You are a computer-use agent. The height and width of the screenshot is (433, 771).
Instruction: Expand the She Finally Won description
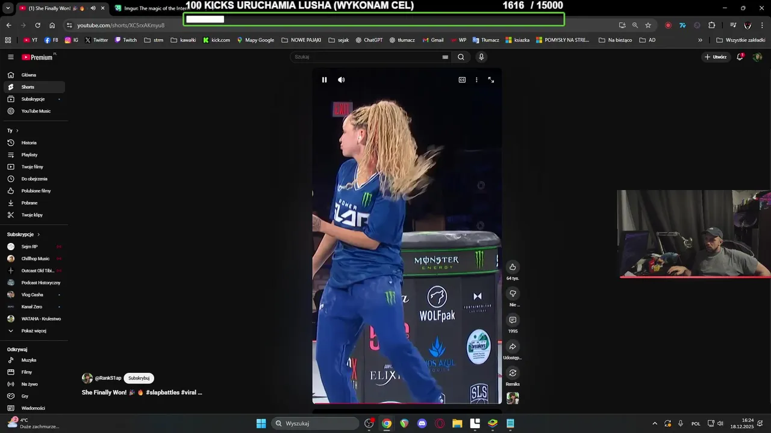pyautogui.click(x=142, y=392)
